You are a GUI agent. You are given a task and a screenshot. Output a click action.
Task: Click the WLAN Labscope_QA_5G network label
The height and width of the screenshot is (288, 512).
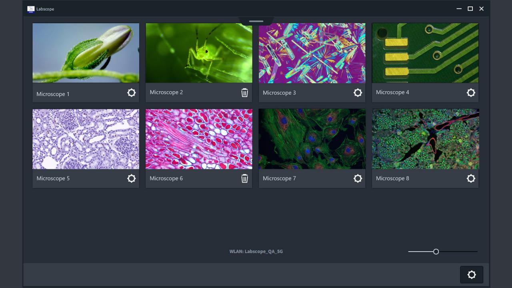pos(256,252)
